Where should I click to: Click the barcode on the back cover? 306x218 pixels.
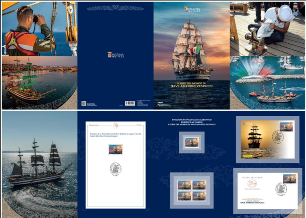pyautogui.click(x=130, y=103)
